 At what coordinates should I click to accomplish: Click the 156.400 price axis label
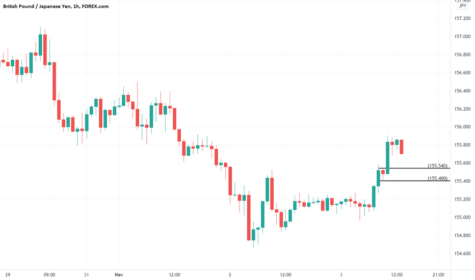[x=462, y=91]
